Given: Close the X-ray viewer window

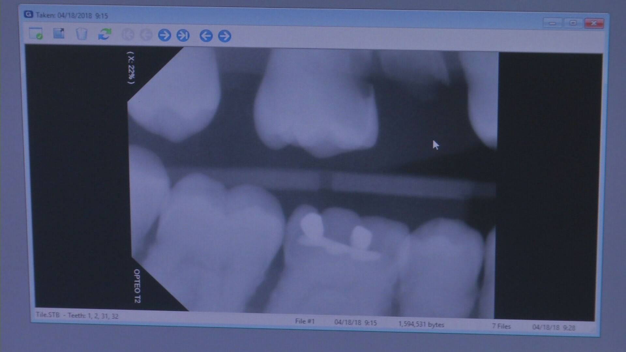Looking at the screenshot, I should coord(594,23).
